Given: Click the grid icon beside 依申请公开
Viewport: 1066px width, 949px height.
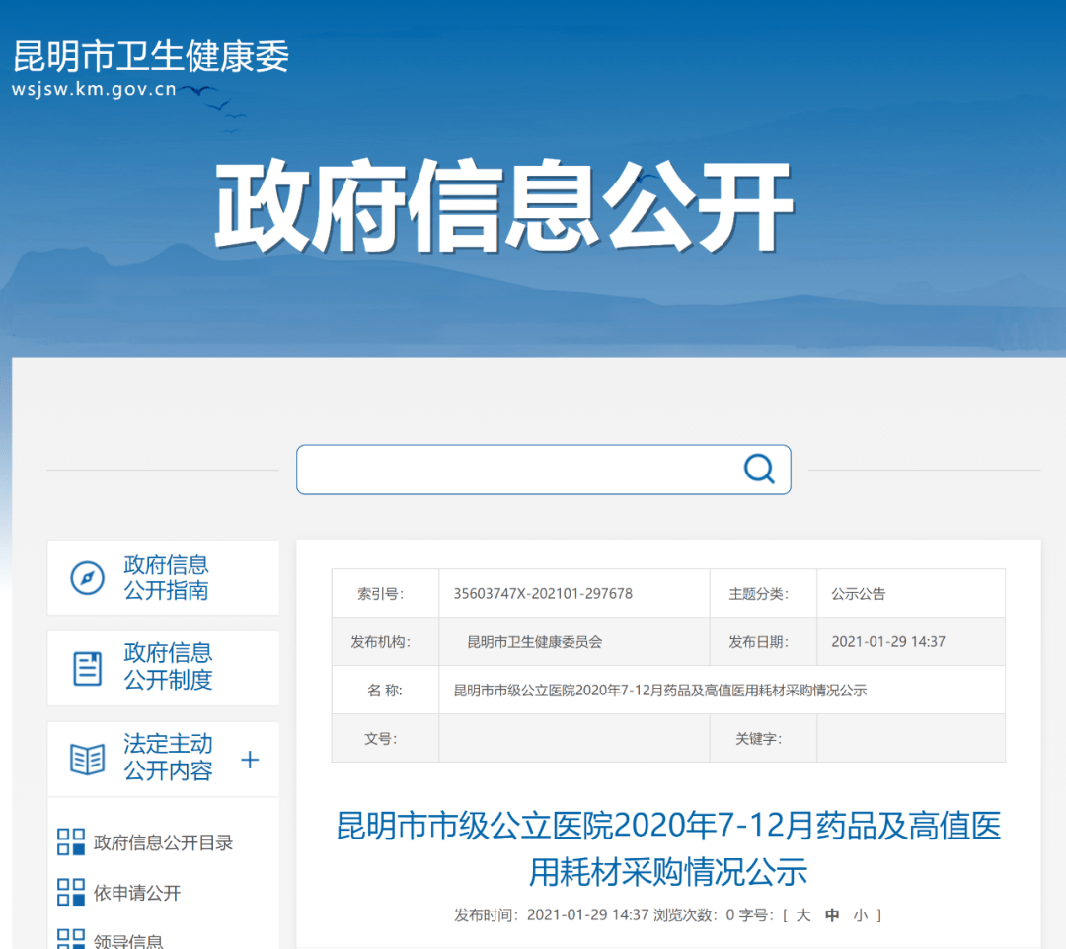Looking at the screenshot, I should coord(71,892).
